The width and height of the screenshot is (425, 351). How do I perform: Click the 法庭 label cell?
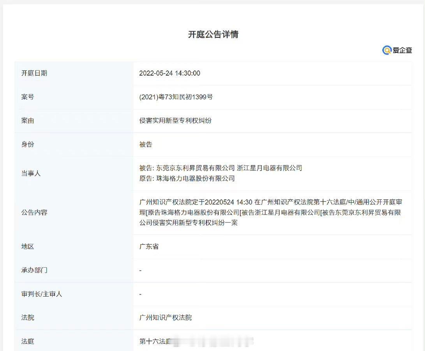[74, 341]
